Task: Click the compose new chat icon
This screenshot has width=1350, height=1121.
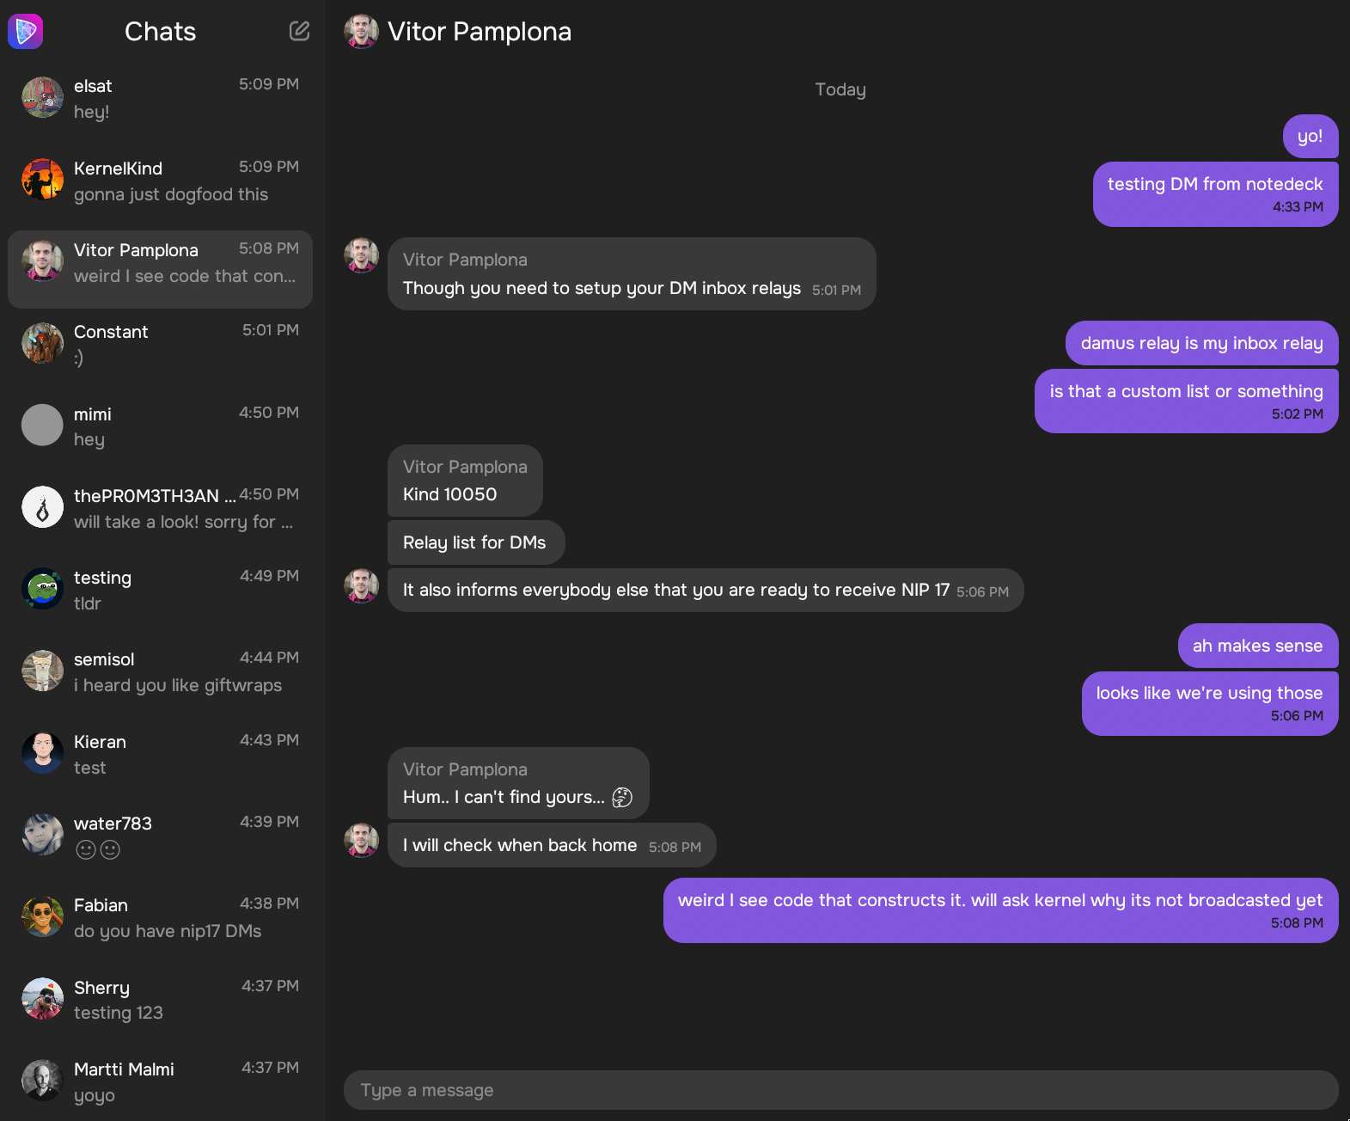Action: [x=299, y=32]
